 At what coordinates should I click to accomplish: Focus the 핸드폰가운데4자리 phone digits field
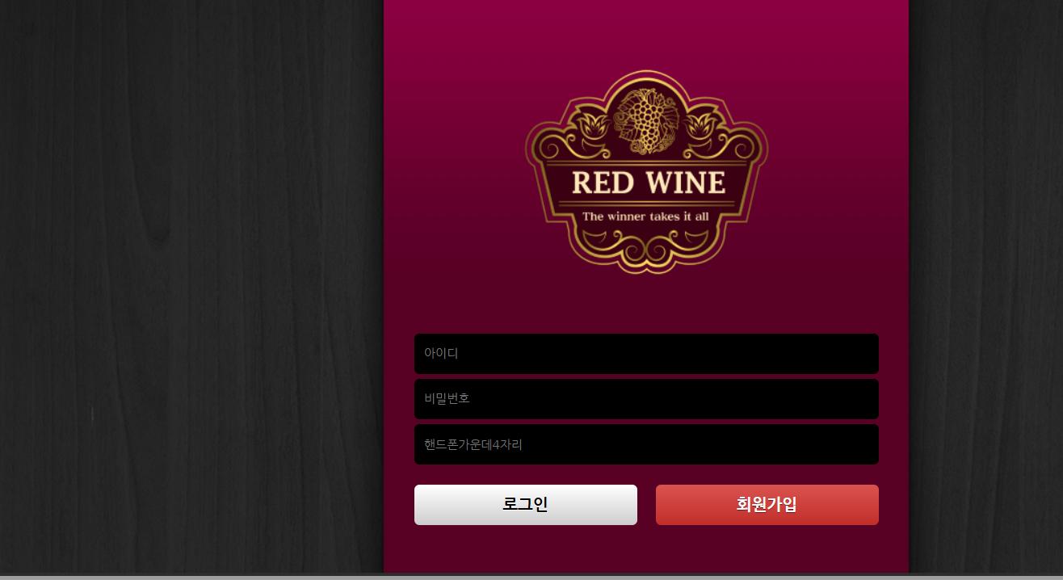tap(646, 444)
